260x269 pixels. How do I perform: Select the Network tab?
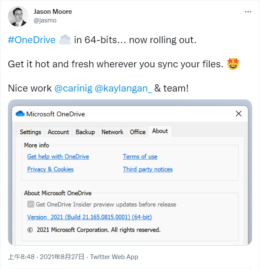[112, 132]
